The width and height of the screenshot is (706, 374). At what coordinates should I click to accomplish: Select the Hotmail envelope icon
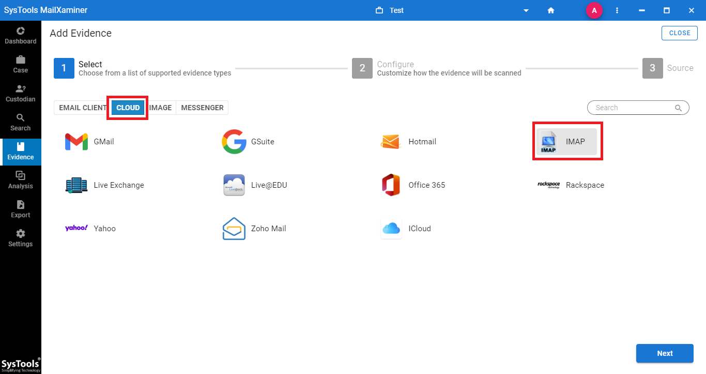click(391, 142)
